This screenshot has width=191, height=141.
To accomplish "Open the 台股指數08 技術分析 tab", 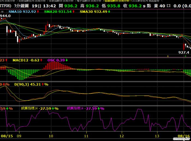I will pyautogui.click(x=61, y=1).
